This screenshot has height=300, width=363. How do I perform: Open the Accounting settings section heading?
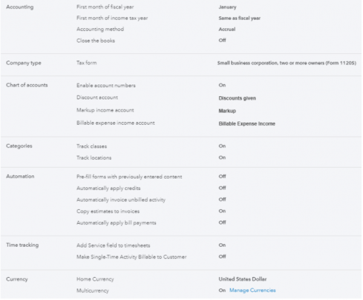click(x=19, y=7)
